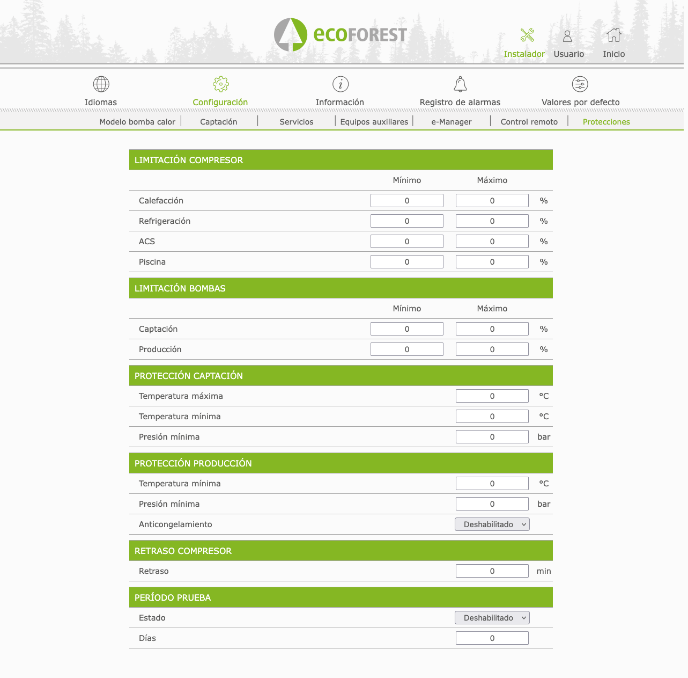
Task: Click the Instalador wrench icon
Action: coord(527,35)
